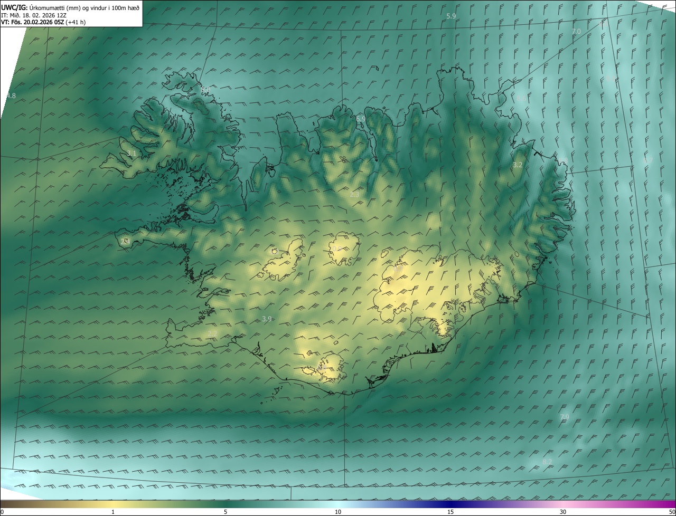Viewport: 676px width, 516px height.
Task: Click the '2.3' value label in North Iceland
Action: point(354,195)
